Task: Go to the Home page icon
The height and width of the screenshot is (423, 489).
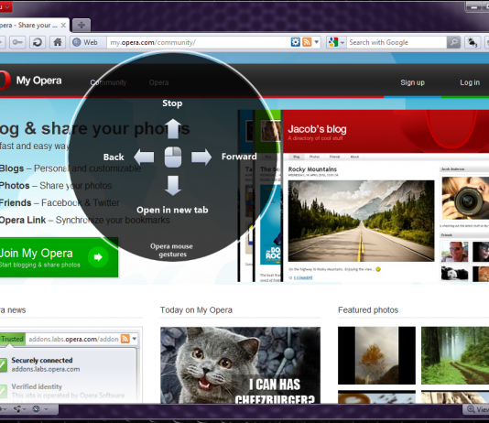Action: click(58, 42)
